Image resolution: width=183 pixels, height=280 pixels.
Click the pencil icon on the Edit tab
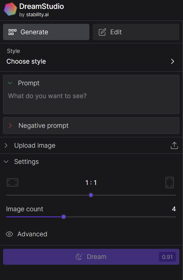[102, 31]
